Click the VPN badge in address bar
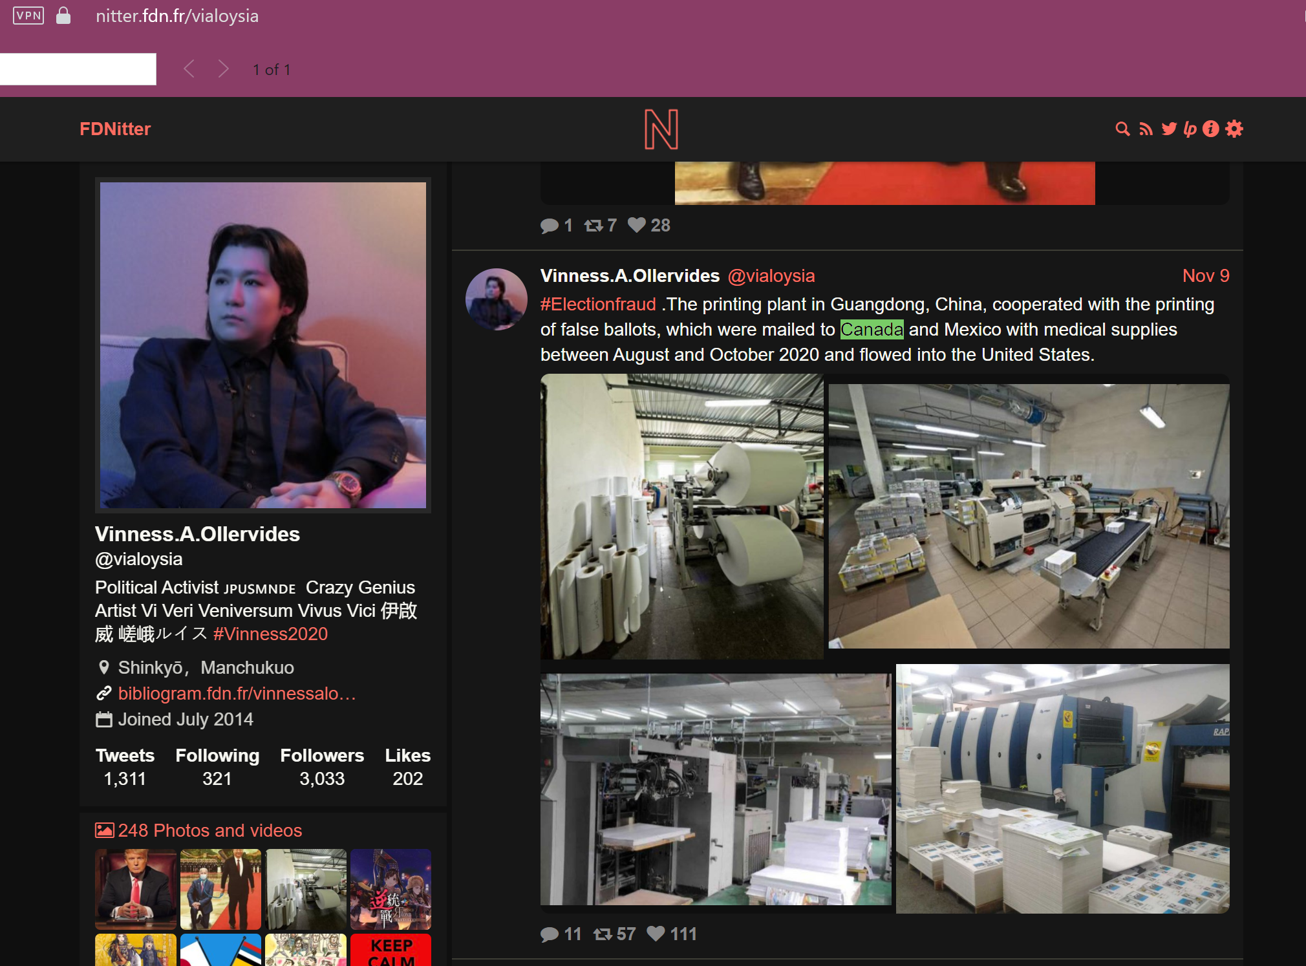 tap(28, 16)
